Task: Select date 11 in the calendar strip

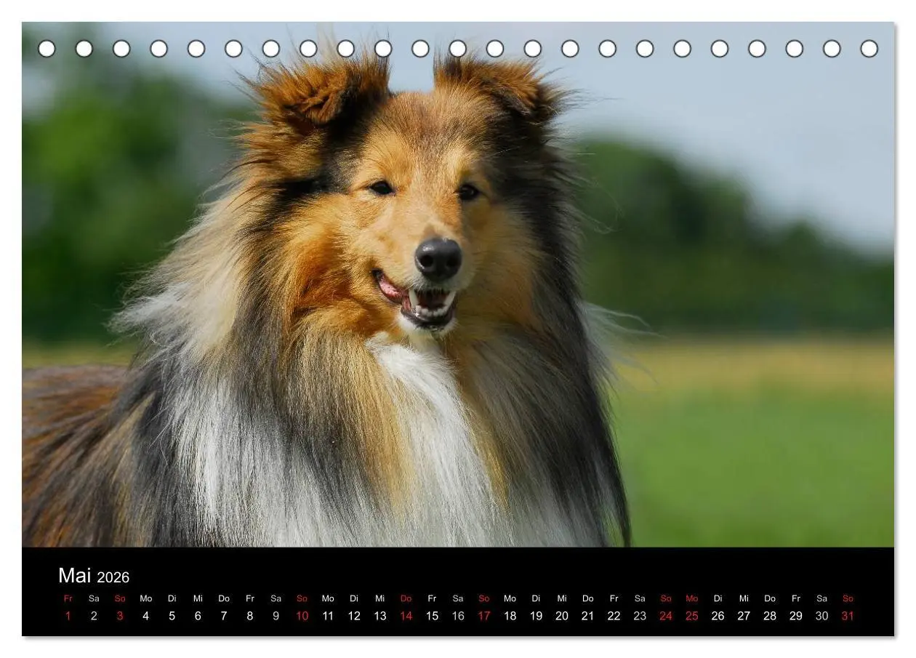Action: (x=328, y=616)
